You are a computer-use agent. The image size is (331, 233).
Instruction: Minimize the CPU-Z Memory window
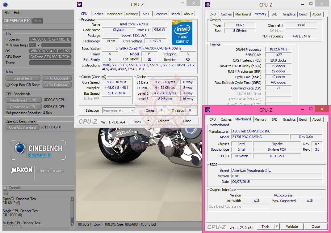[x=303, y=4]
